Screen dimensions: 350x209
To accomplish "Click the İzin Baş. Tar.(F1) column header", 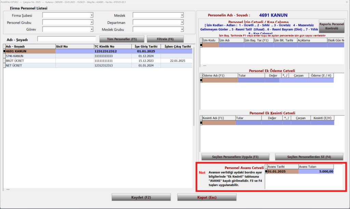I will 259,40.
